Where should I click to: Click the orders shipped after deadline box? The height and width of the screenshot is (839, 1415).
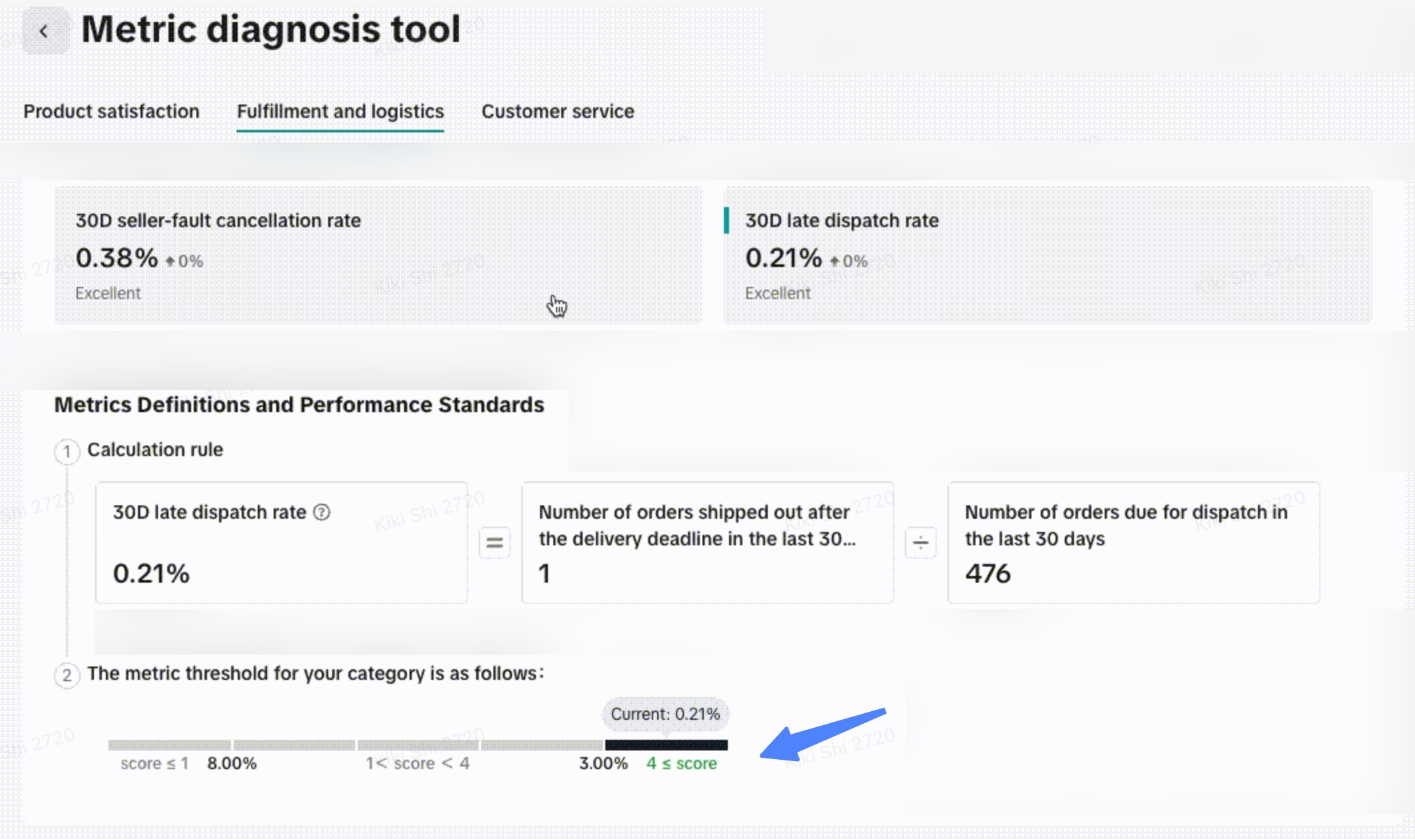coord(707,543)
